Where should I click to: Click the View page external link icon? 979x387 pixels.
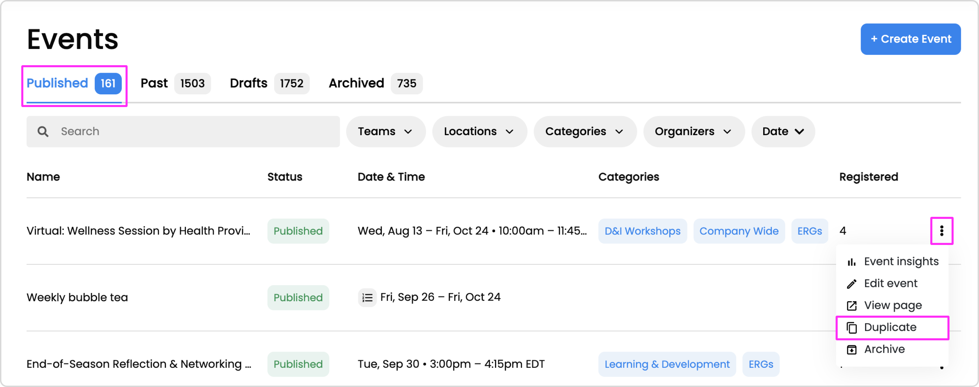pyautogui.click(x=852, y=306)
